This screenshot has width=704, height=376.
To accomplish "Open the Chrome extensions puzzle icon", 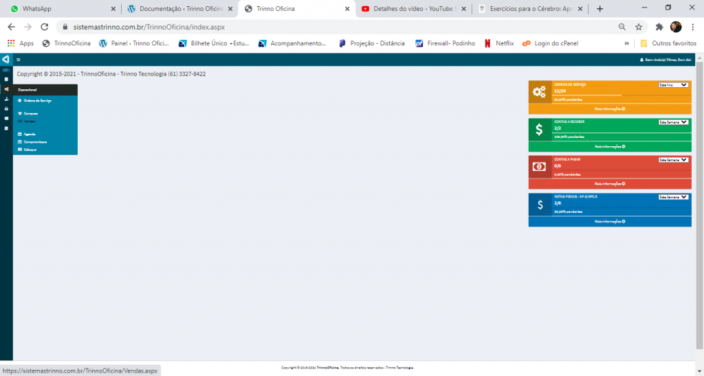I will point(659,27).
